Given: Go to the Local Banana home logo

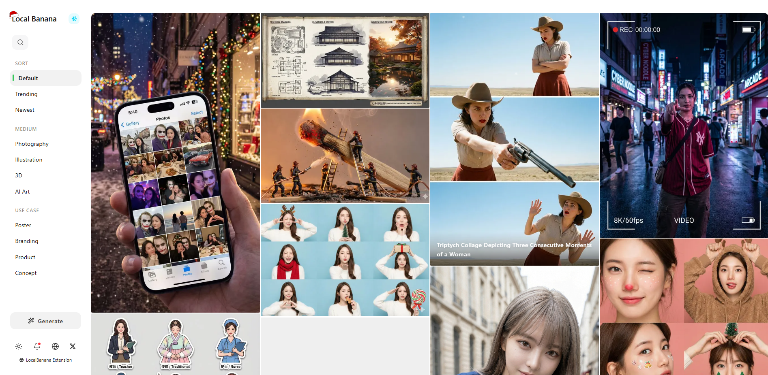Looking at the screenshot, I should point(33,17).
